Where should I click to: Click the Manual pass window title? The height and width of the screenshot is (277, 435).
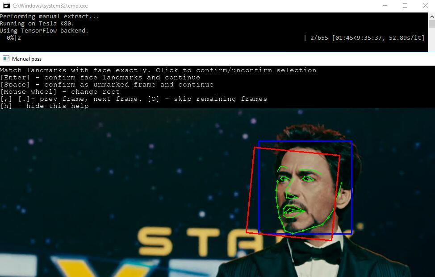coord(27,59)
